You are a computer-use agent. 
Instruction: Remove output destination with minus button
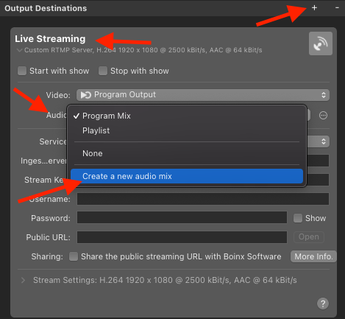click(x=337, y=8)
